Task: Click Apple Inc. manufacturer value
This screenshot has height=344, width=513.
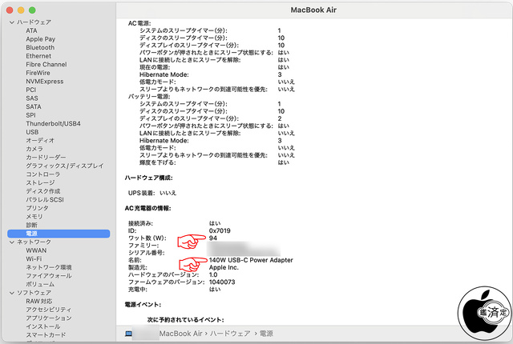Action: [x=224, y=268]
